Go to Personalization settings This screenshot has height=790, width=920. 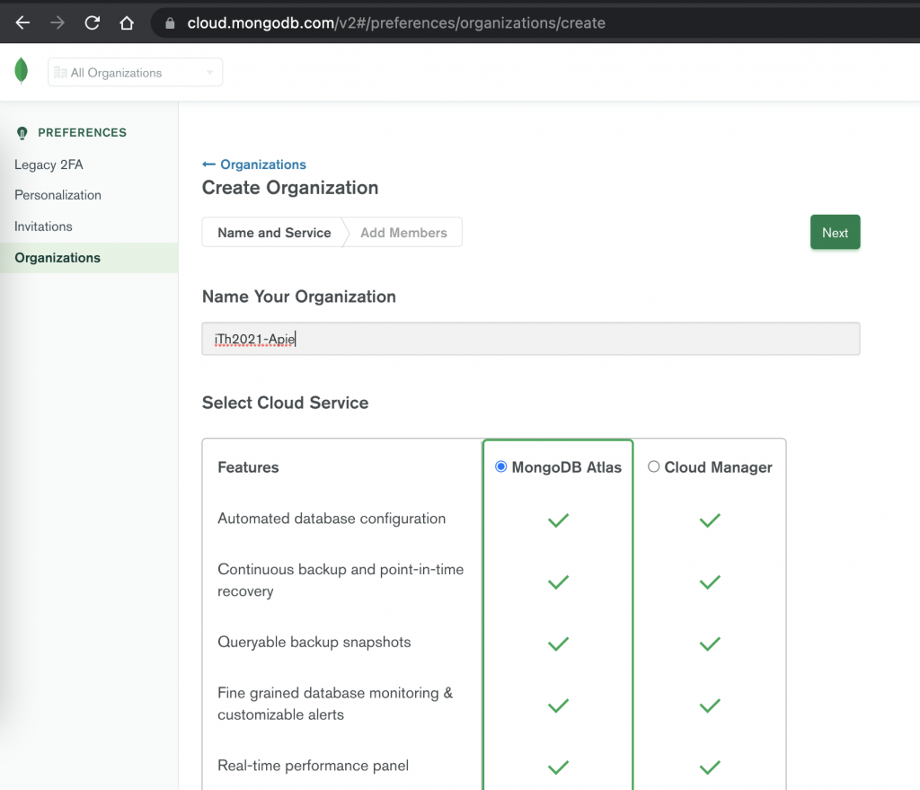[57, 195]
